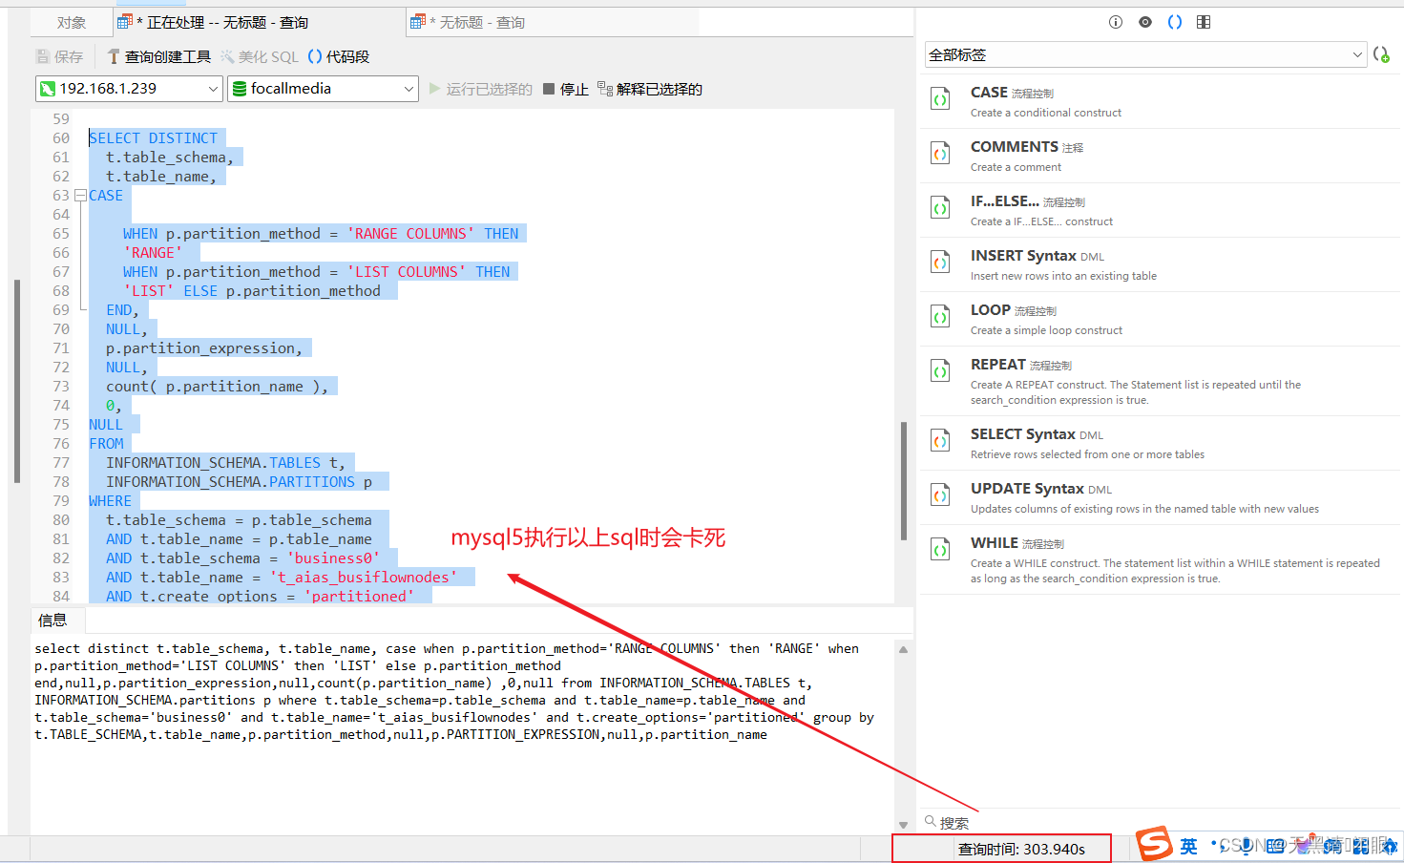Click 美化 SQL button
The image size is (1404, 863).
click(x=260, y=56)
